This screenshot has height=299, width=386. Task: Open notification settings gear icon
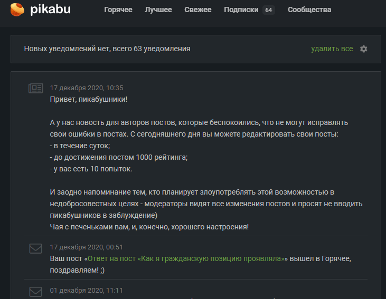(x=363, y=49)
